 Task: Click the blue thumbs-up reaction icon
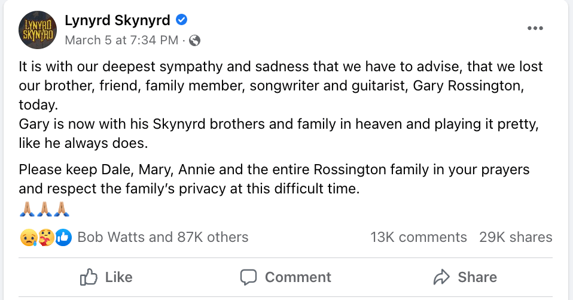pyautogui.click(x=63, y=237)
